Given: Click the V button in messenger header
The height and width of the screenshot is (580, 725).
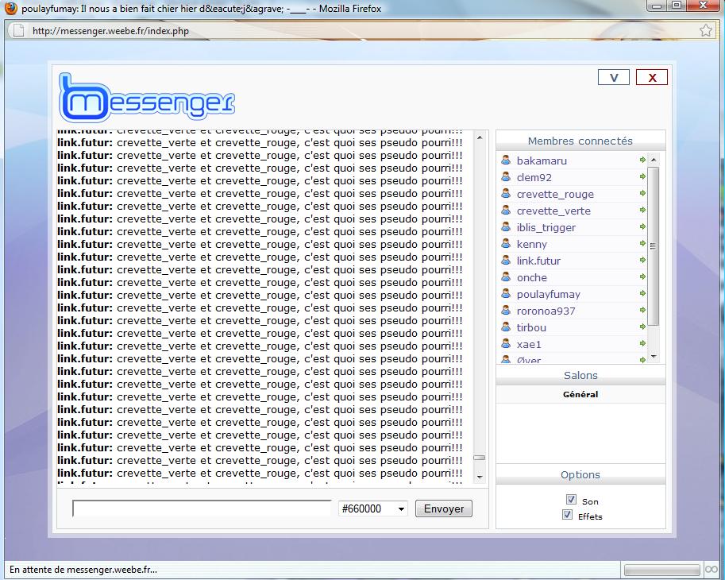Looking at the screenshot, I should 613,77.
